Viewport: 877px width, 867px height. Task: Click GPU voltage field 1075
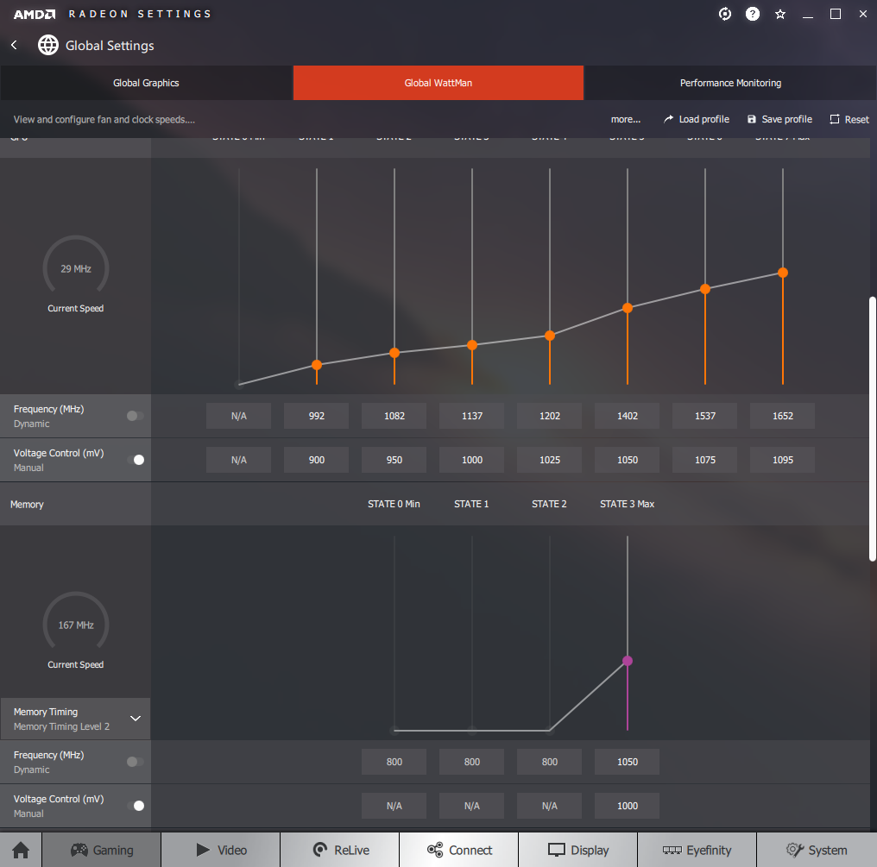tap(705, 460)
